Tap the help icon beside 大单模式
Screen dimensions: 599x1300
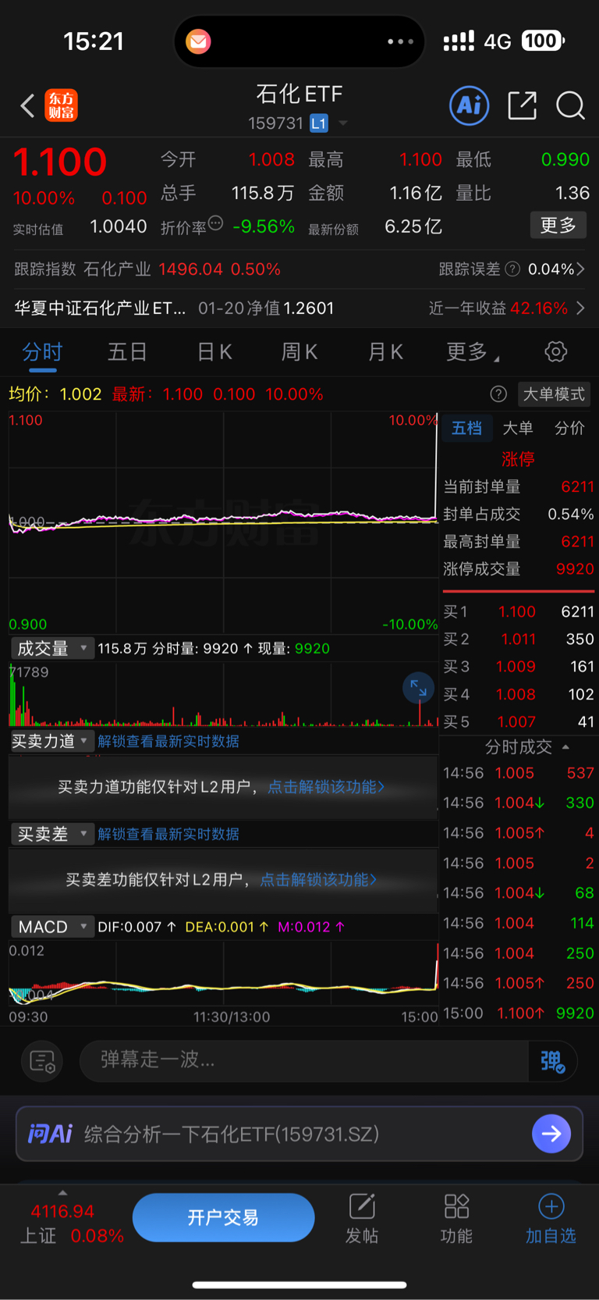[498, 394]
